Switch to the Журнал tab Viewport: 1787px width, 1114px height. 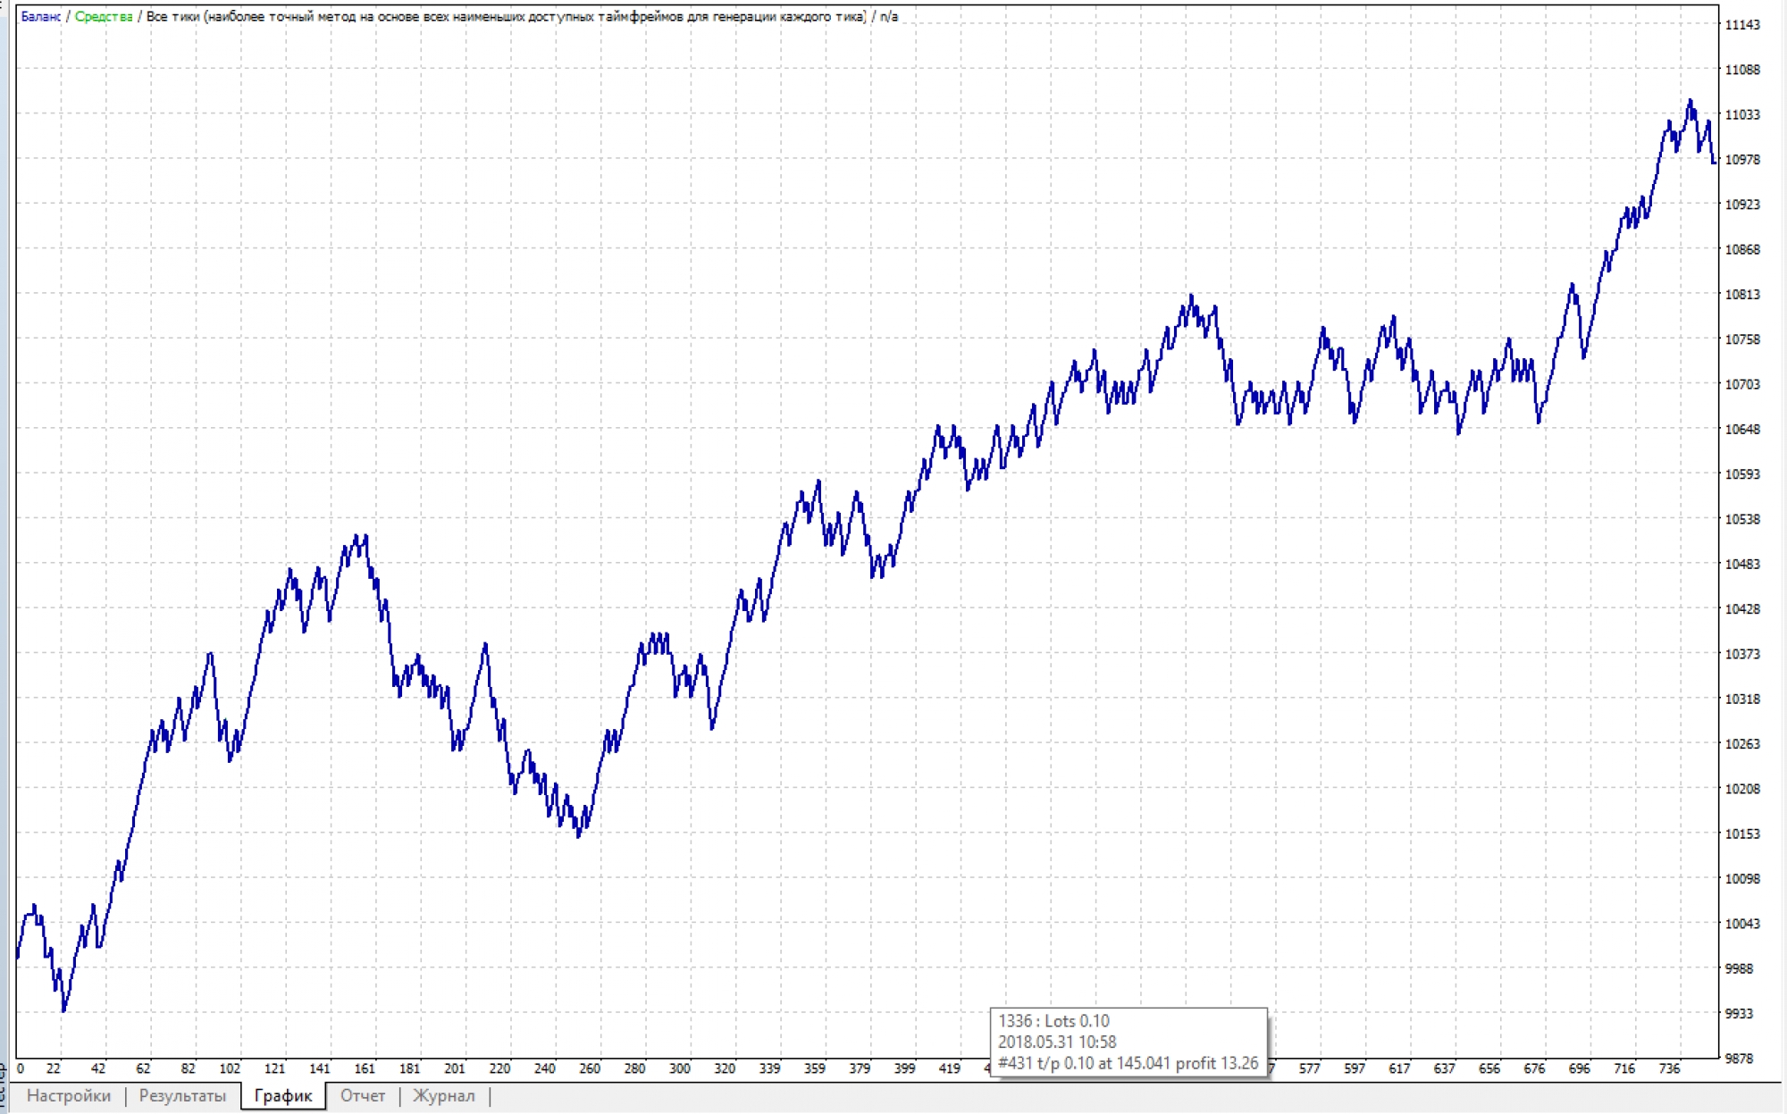[443, 1096]
